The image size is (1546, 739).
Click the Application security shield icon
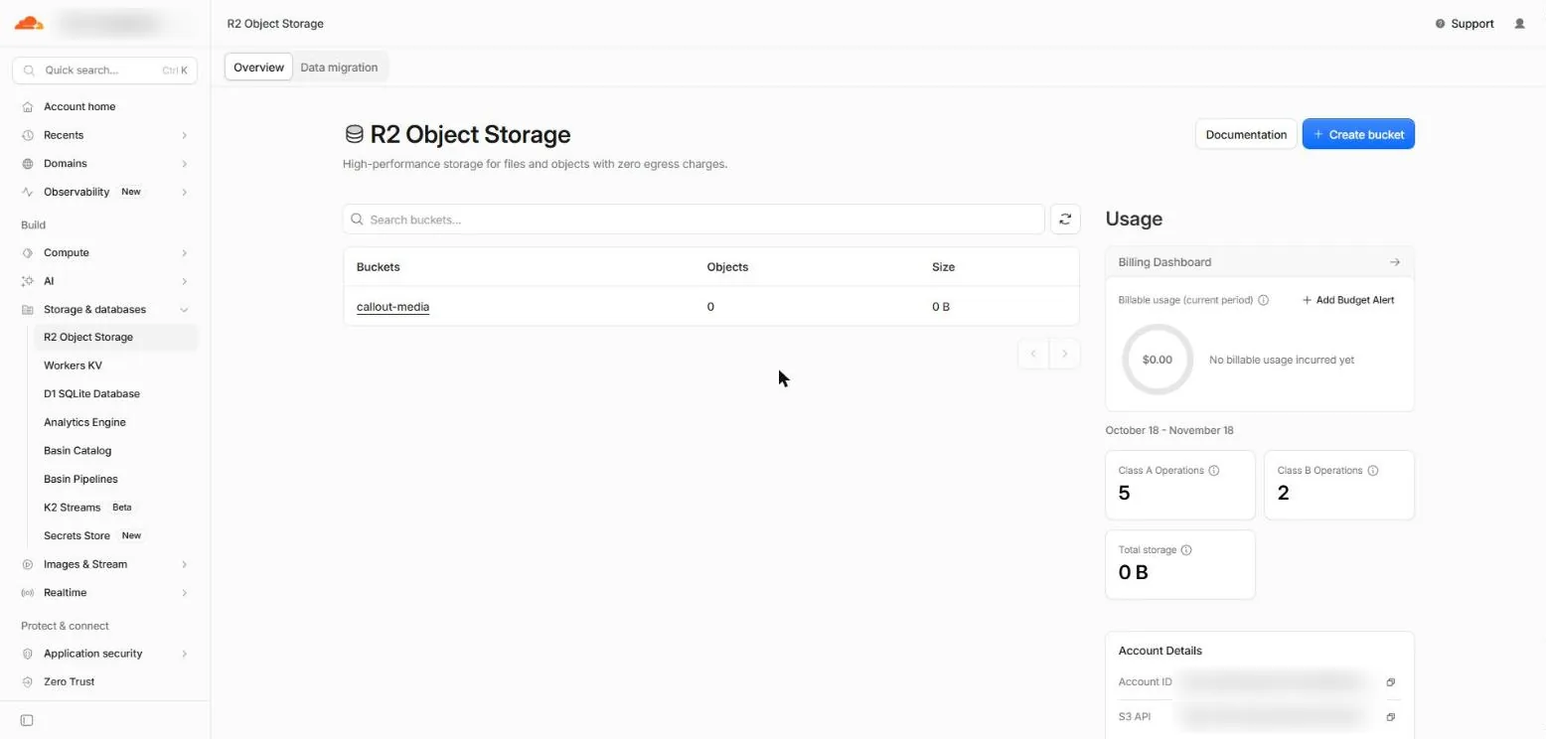[28, 654]
